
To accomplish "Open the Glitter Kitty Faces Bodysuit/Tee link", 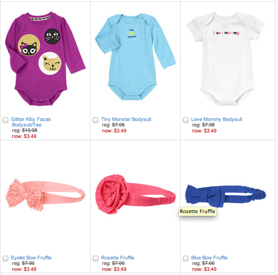I will coord(31,122).
